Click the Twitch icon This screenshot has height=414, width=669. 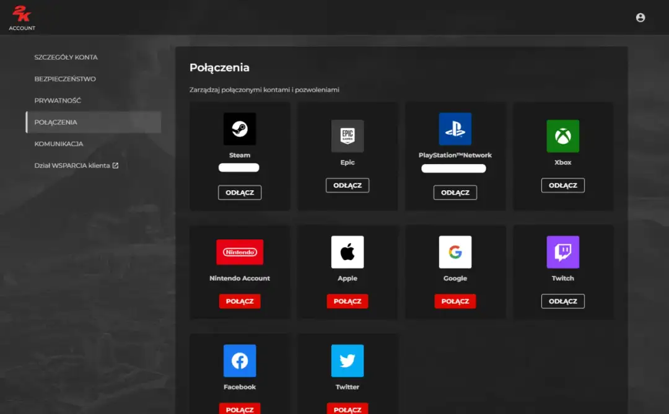pyautogui.click(x=562, y=252)
